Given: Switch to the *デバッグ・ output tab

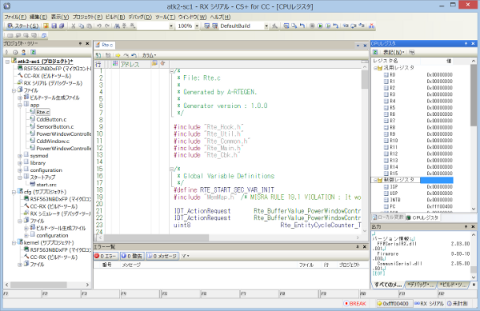Looking at the screenshot, I should 422,285.
